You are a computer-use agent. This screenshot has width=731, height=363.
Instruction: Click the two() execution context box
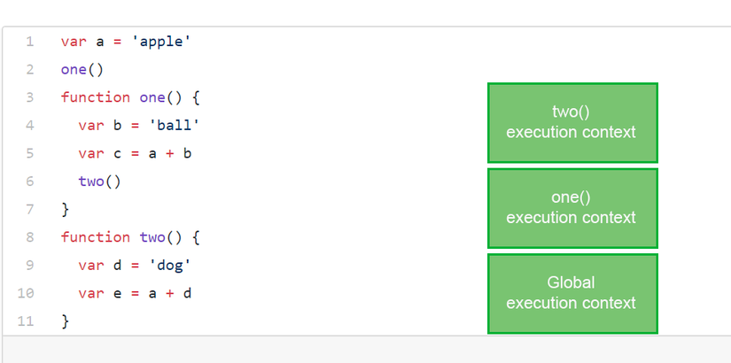(x=572, y=122)
